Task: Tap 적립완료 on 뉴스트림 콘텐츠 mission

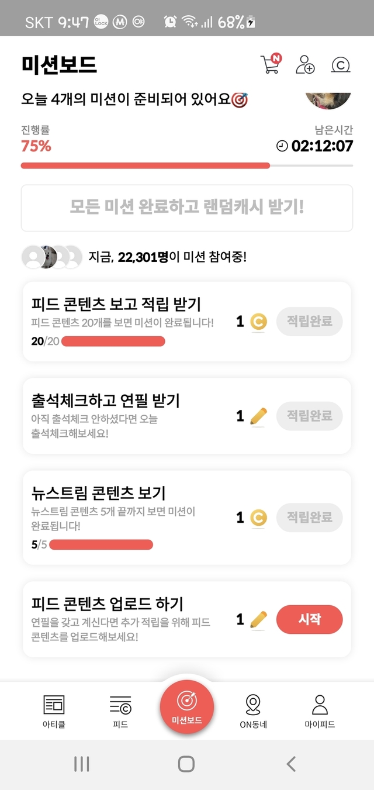Action: tap(309, 517)
